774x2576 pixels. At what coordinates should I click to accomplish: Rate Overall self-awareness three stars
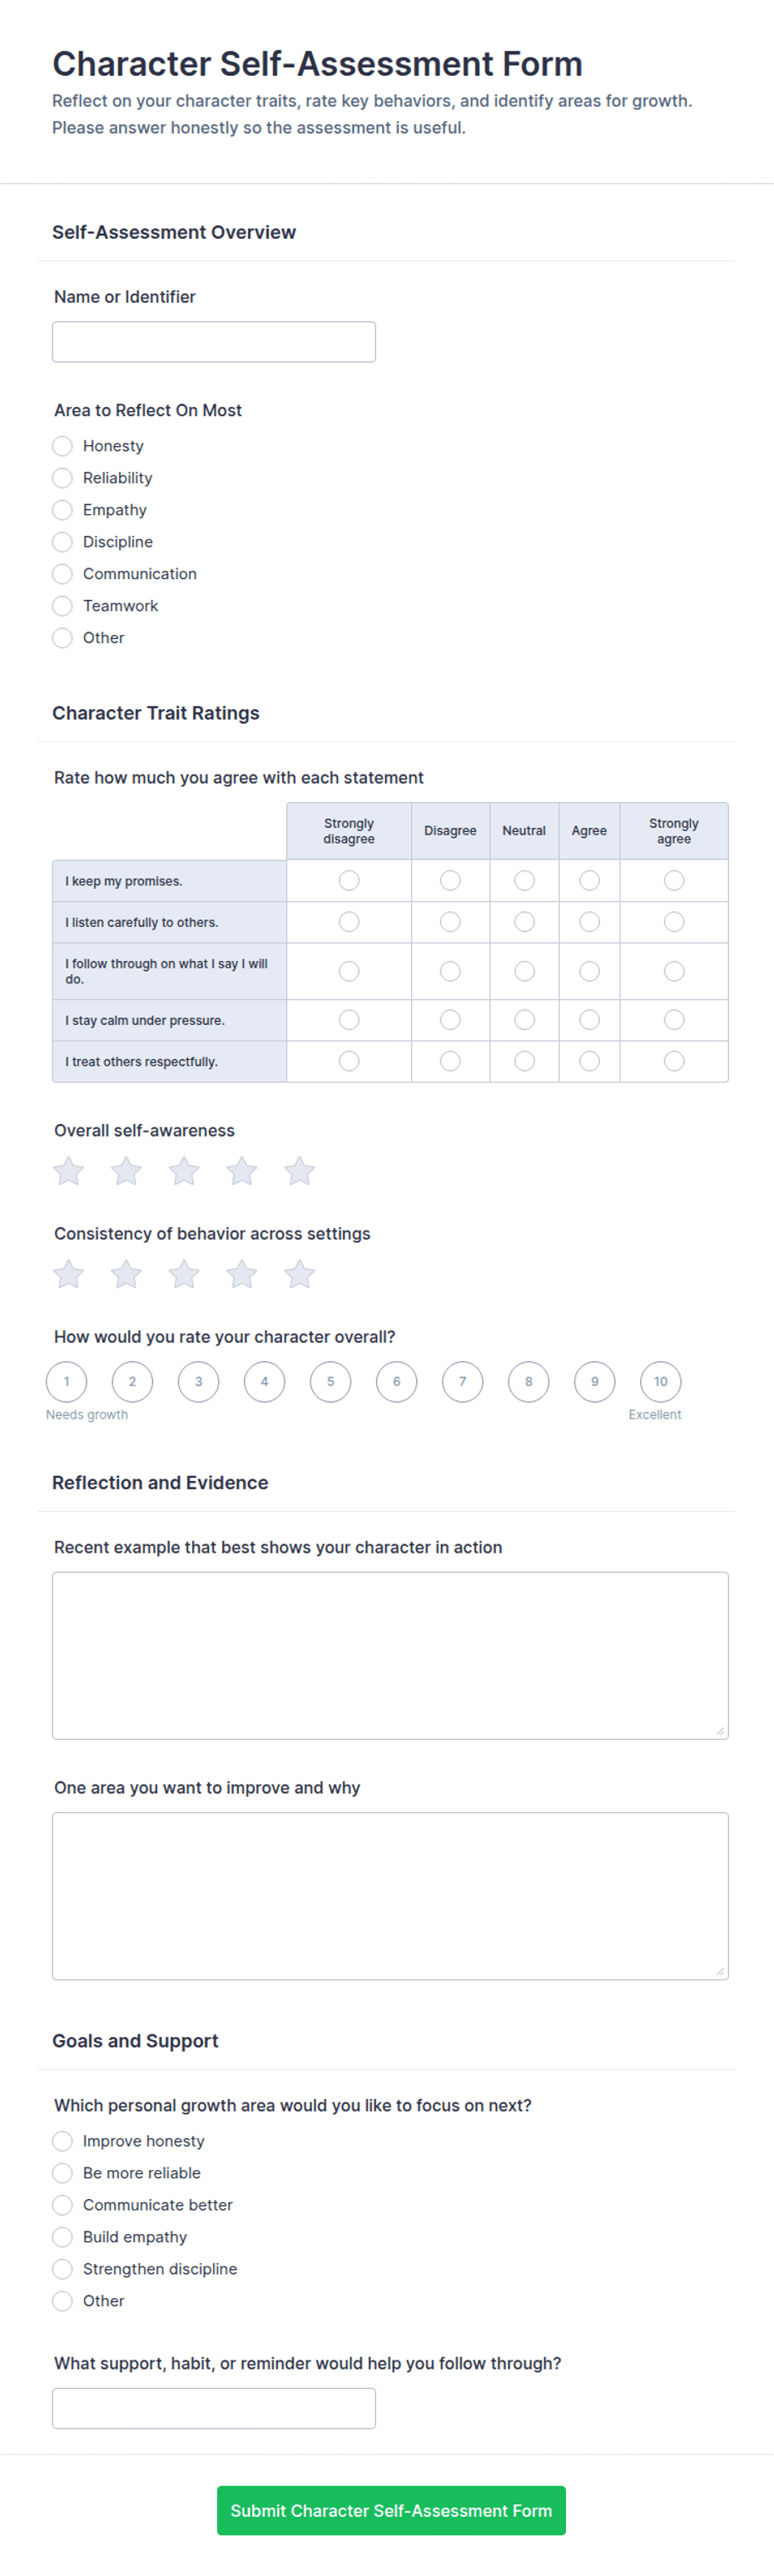pos(184,1171)
